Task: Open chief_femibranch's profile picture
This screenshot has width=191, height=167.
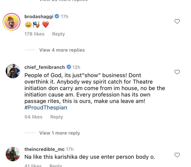Action: click(13, 71)
